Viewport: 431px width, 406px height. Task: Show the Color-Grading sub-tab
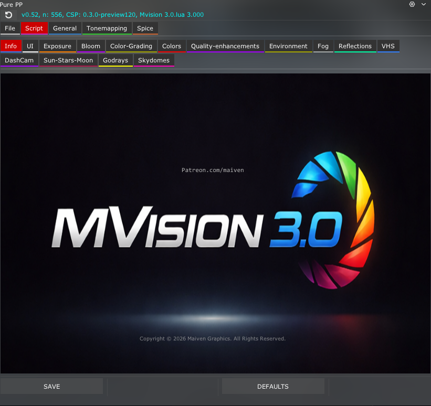(131, 46)
